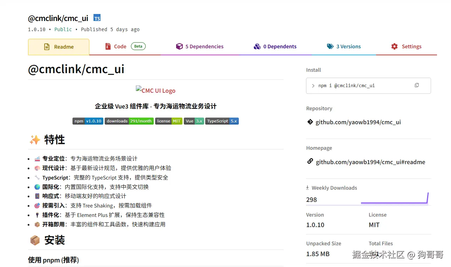Click the Versions tag icon
Screen dimensions: 451x267
point(329,46)
